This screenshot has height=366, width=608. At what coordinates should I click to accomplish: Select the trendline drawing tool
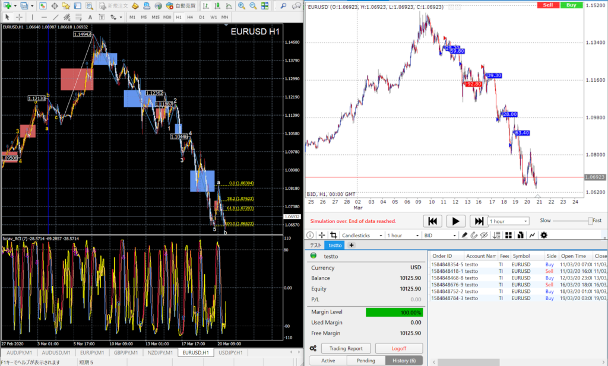55,17
